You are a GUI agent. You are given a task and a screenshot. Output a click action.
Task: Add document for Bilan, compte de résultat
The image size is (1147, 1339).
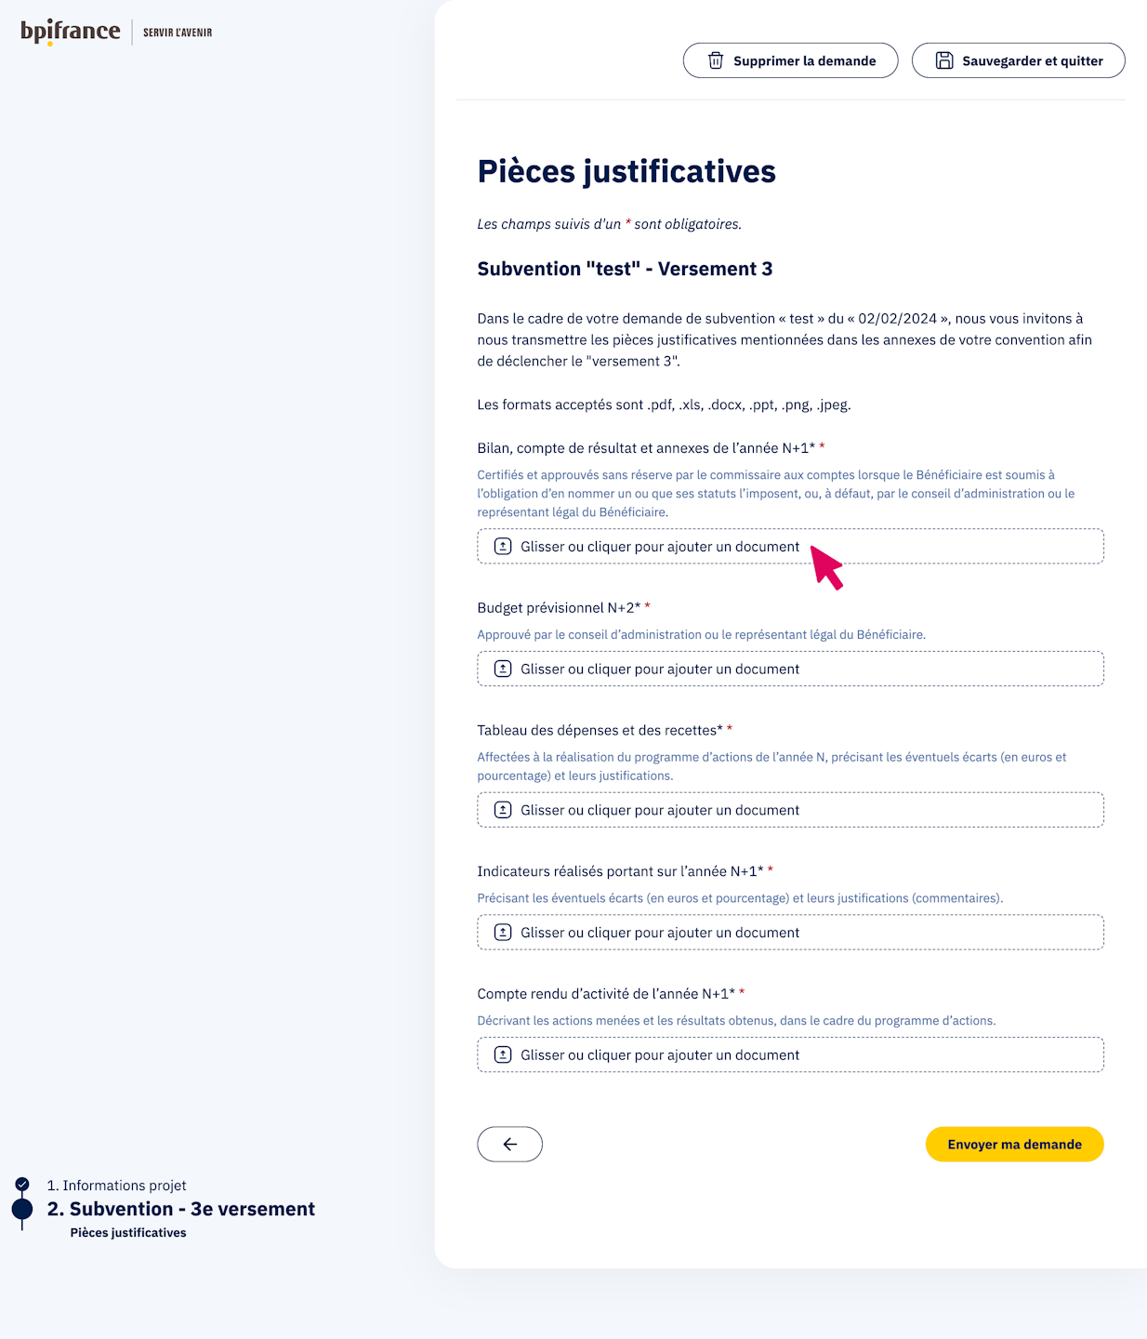(660, 547)
